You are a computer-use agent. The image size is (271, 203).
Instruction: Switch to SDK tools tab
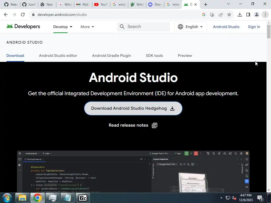[154, 56]
